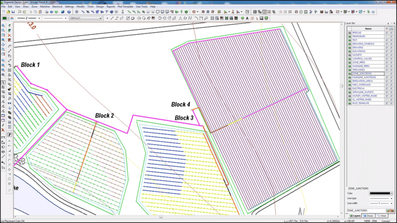Click the Open file folder icon
The image size is (397, 223).
click(7, 12)
